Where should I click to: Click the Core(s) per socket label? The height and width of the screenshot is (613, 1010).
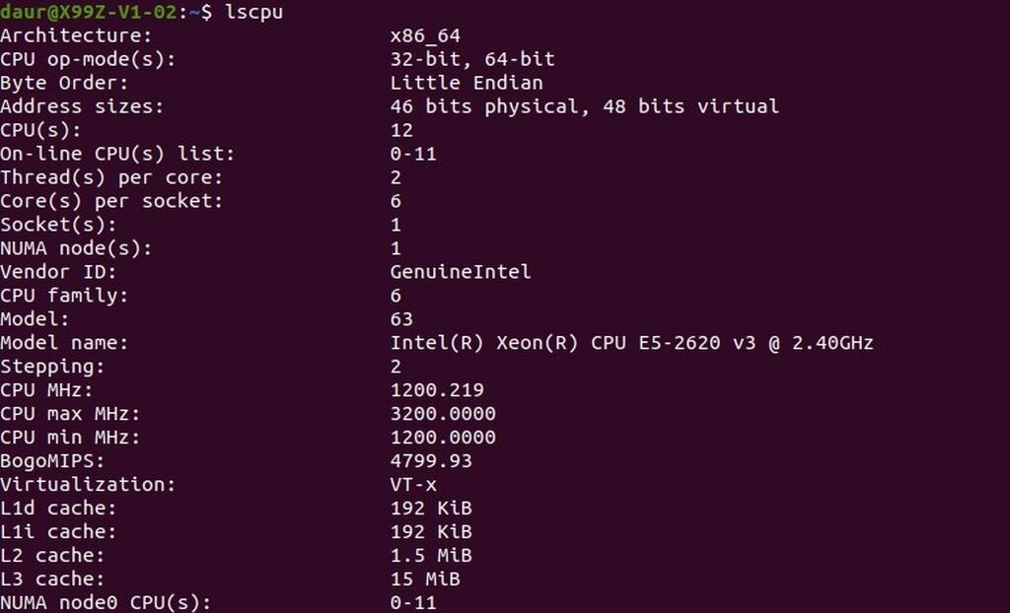point(111,201)
